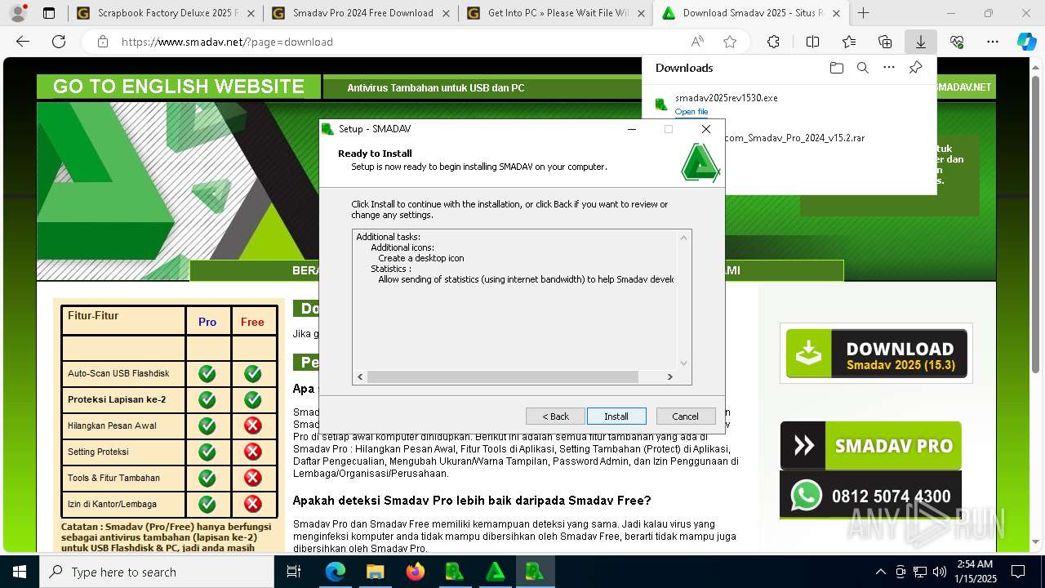Click the taskbar search box
The height and width of the screenshot is (588, 1045).
coord(157,572)
